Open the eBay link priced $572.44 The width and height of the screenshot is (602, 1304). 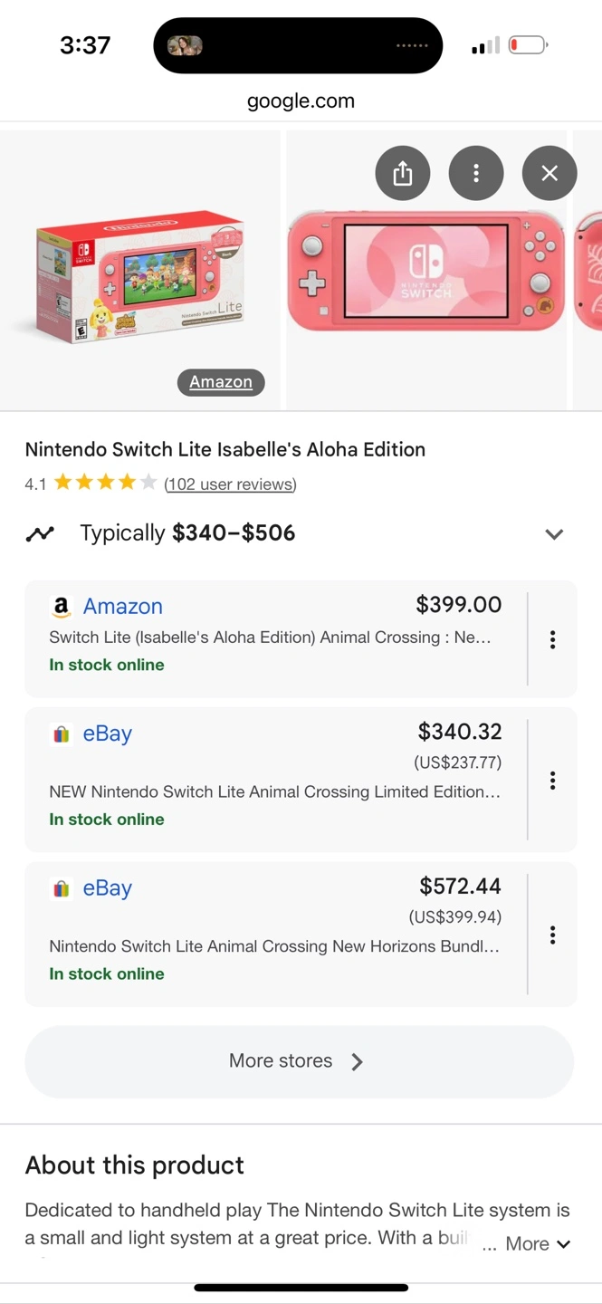(108, 888)
